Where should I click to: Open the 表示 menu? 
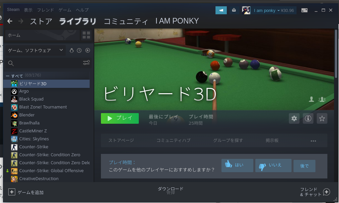click(28, 10)
